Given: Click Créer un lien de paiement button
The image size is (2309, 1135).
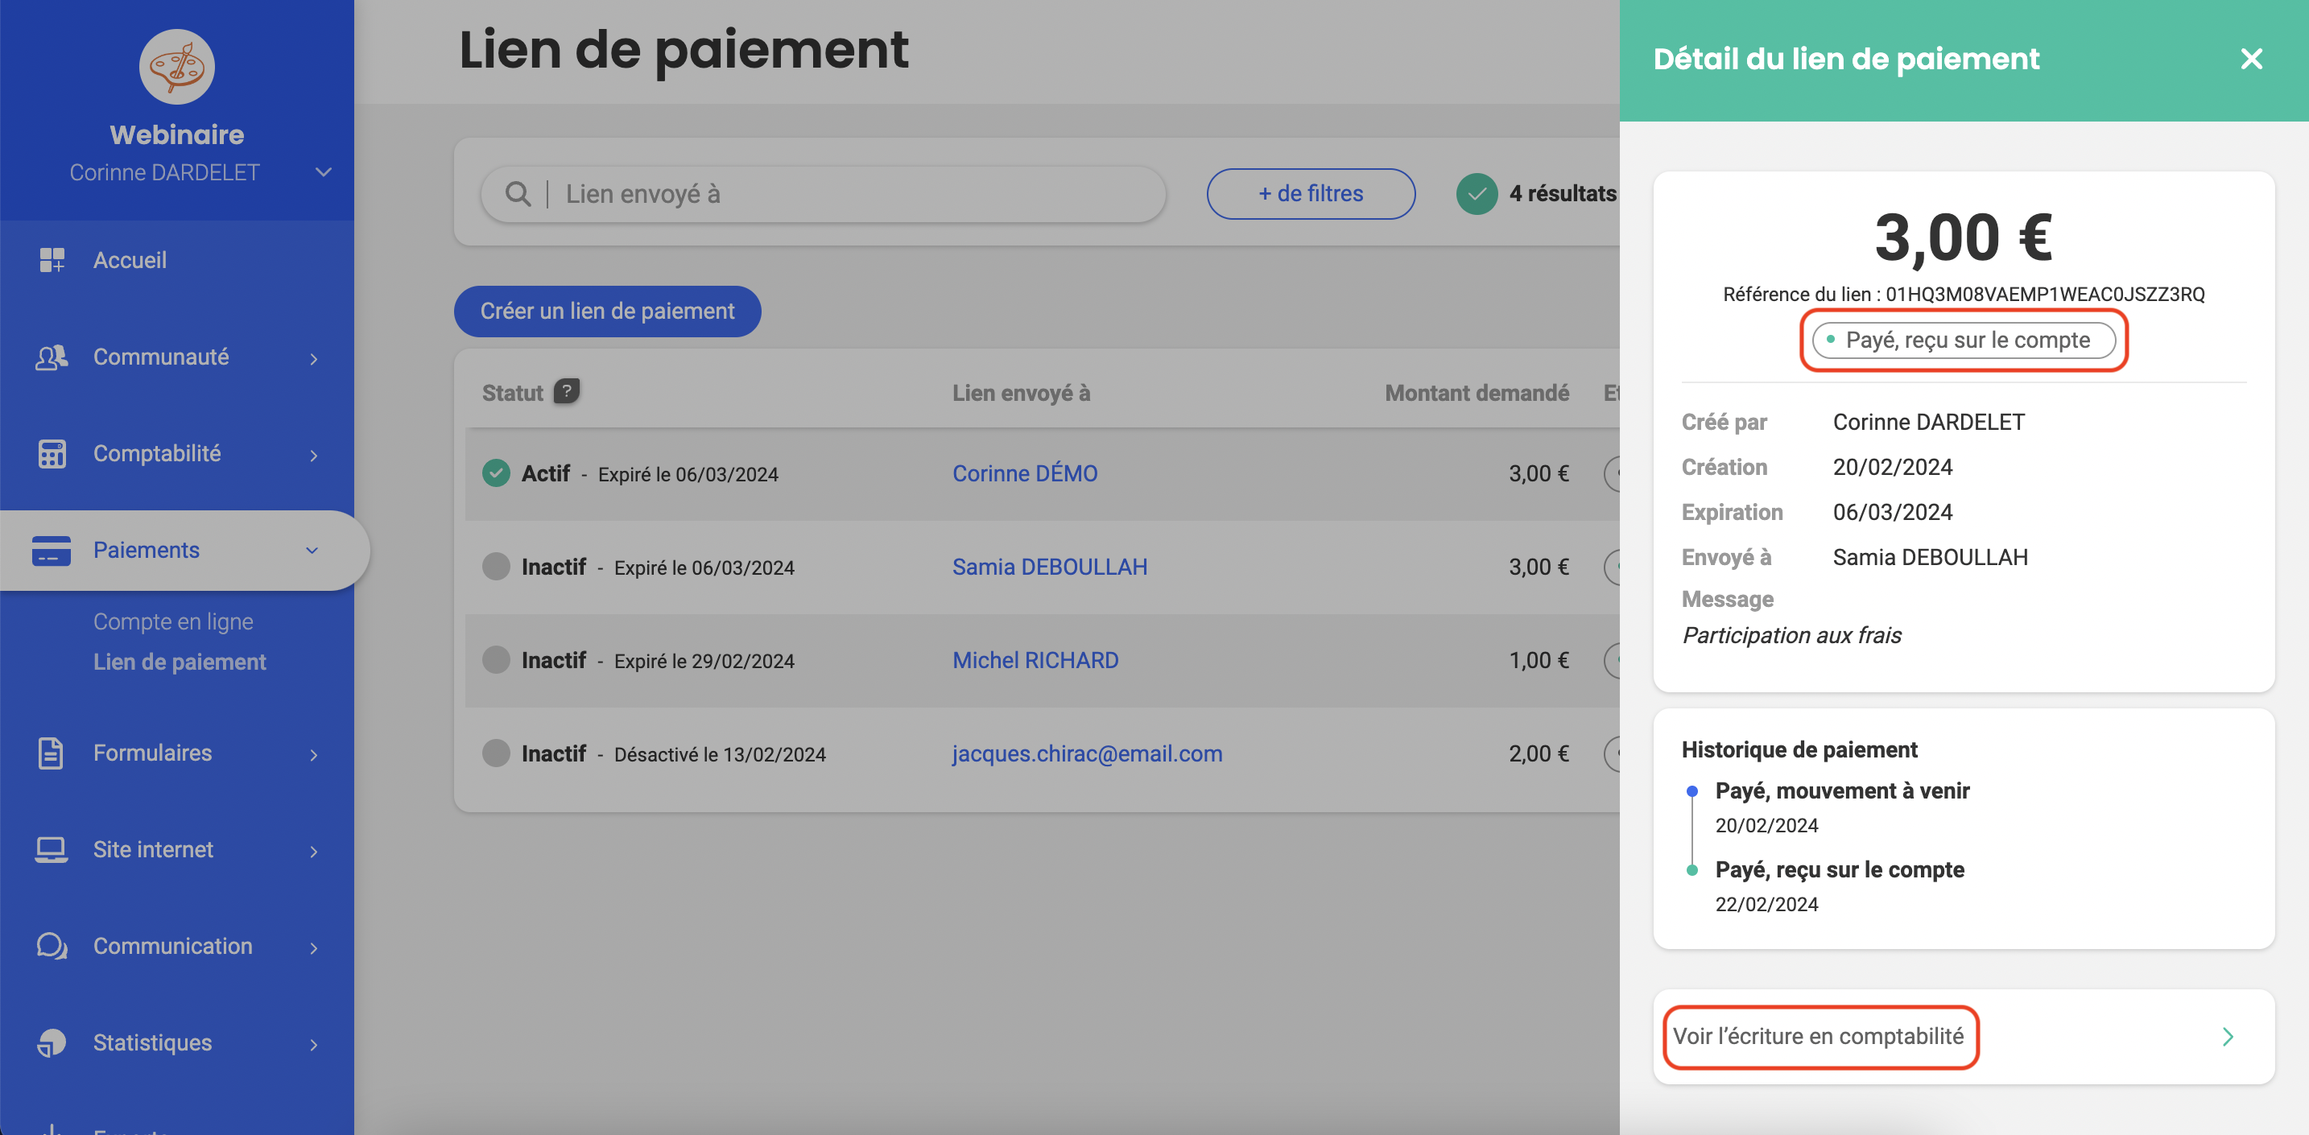Looking at the screenshot, I should (608, 311).
